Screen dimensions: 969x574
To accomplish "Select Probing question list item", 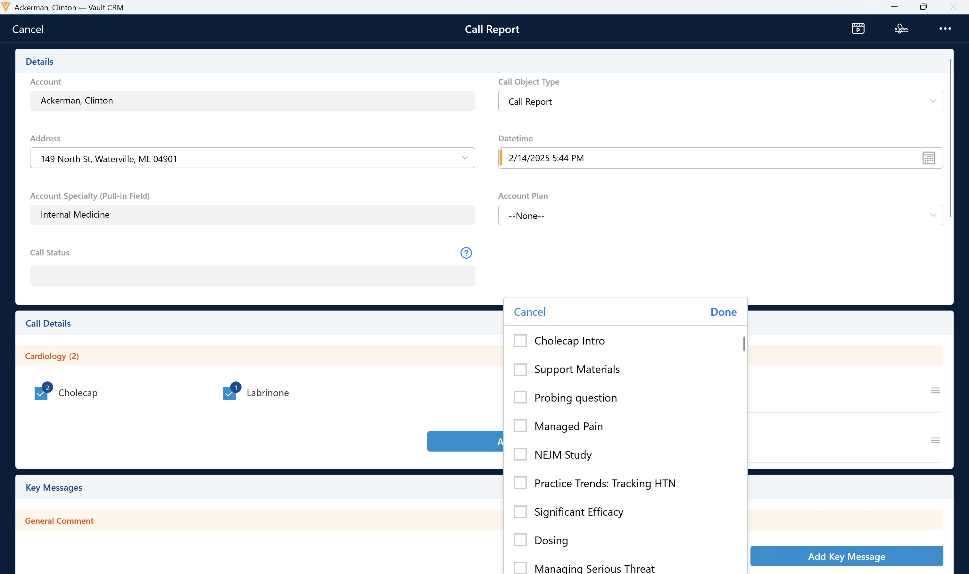I will (576, 398).
